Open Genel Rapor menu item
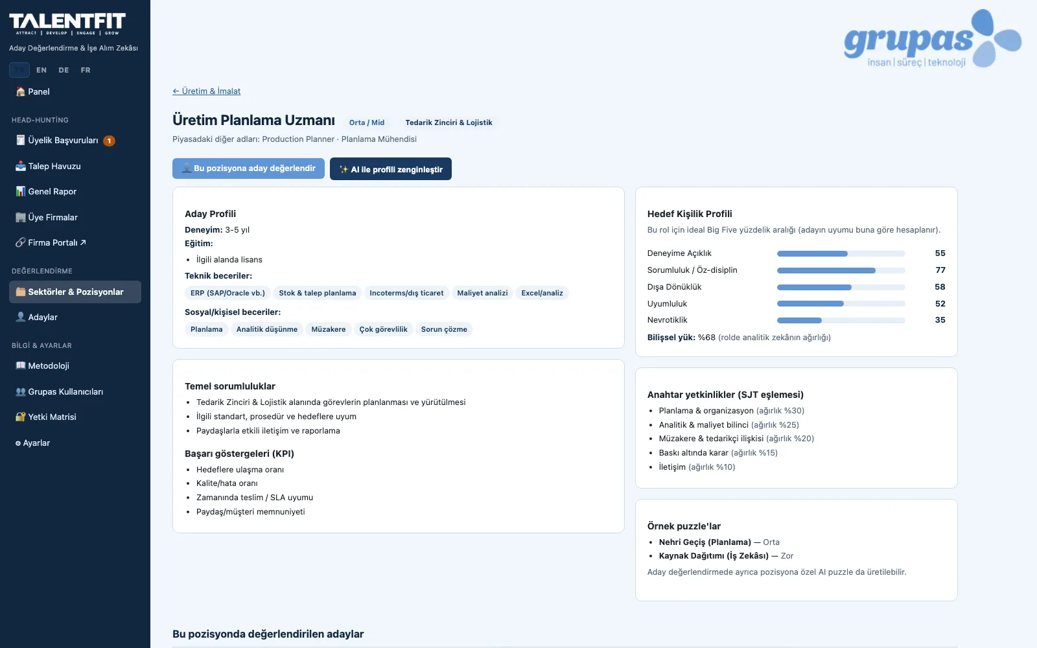The image size is (1037, 648). pyautogui.click(x=75, y=192)
